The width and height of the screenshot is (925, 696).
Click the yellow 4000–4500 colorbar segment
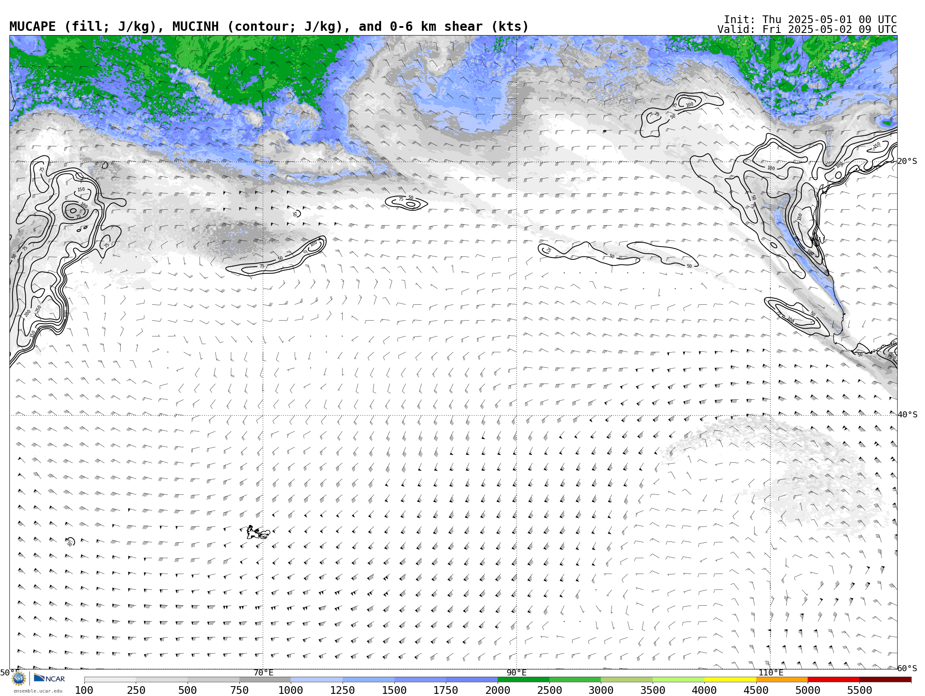point(730,680)
